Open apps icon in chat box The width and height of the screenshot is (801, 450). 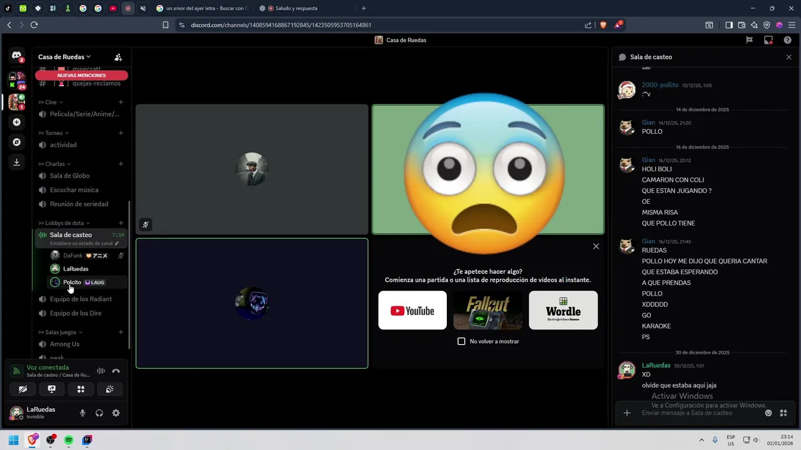pos(783,412)
